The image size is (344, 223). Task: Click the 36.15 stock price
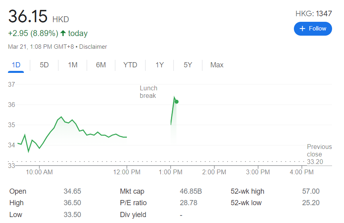28,17
